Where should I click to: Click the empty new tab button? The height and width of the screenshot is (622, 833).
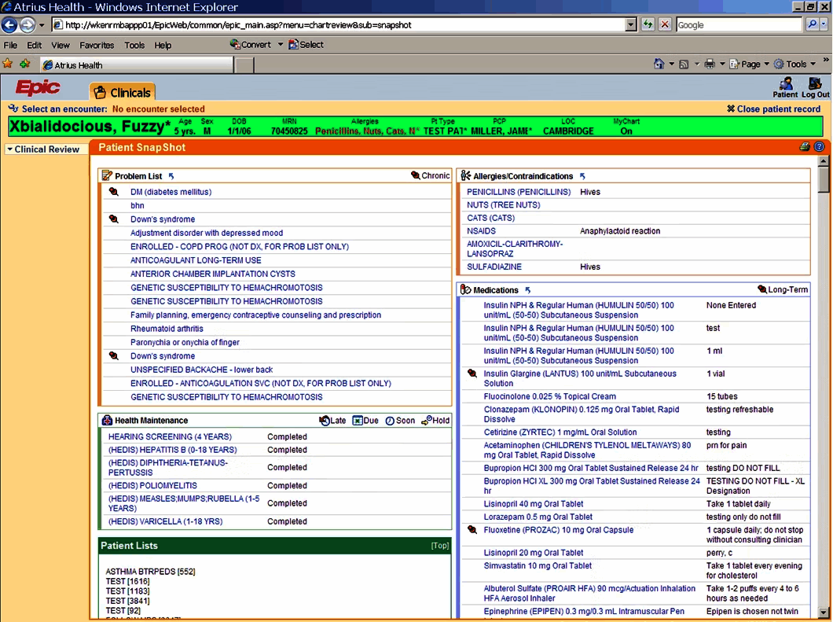pos(244,64)
